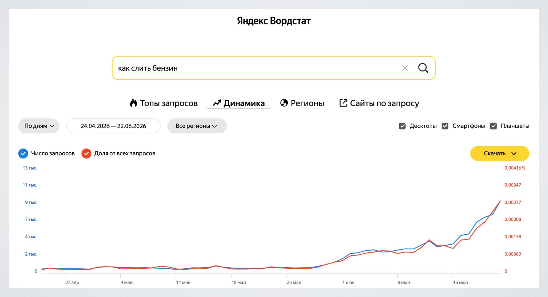Click the trend arrow icon beside Динамика

[x=217, y=103]
